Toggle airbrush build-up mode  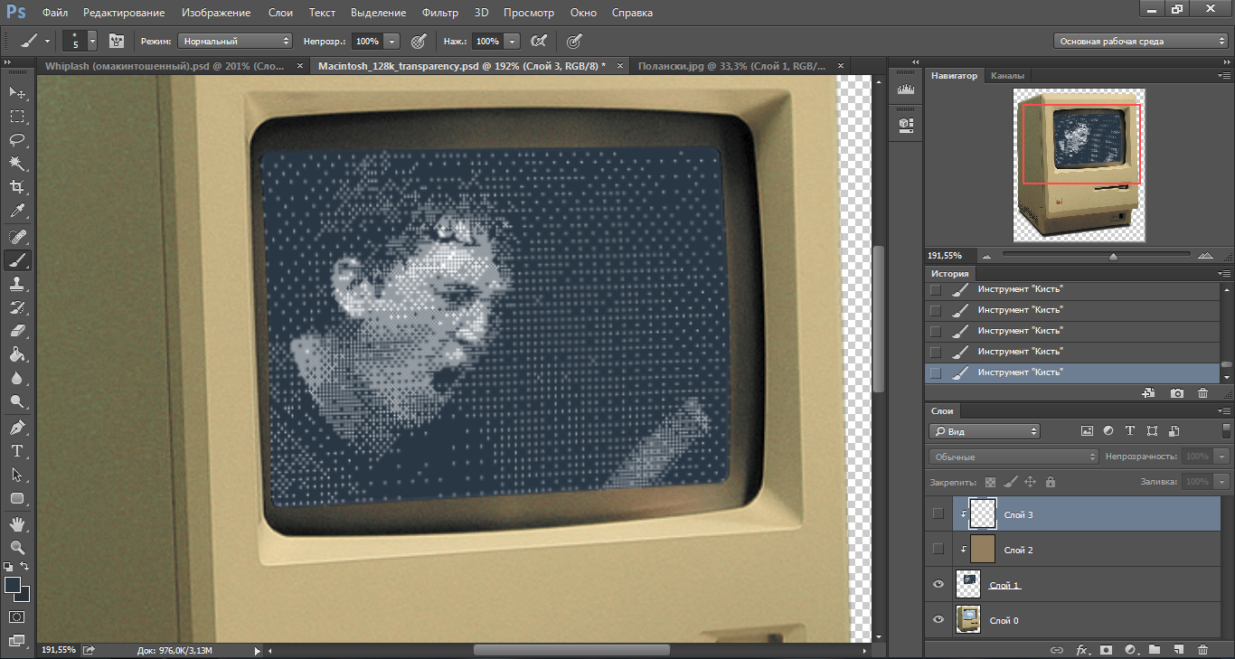click(x=538, y=41)
